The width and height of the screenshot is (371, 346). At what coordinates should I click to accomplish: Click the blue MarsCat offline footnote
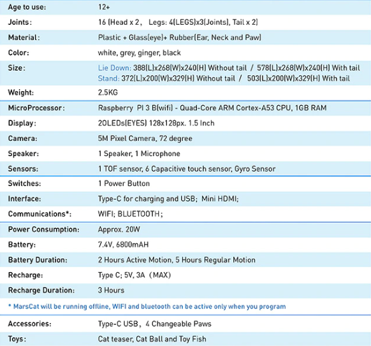point(147,306)
